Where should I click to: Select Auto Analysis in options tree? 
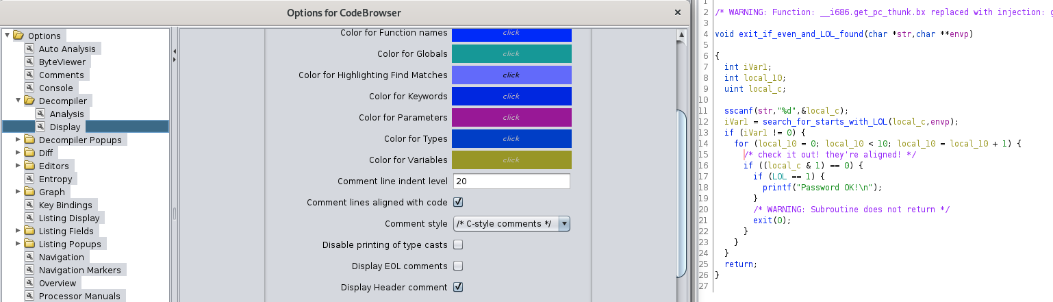[67, 49]
